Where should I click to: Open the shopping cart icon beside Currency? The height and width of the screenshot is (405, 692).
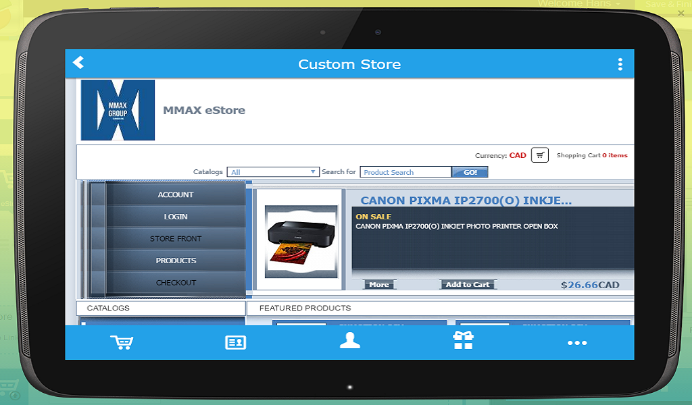click(x=540, y=155)
